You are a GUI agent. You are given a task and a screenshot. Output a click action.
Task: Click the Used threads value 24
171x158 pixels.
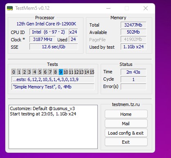coord(73,39)
